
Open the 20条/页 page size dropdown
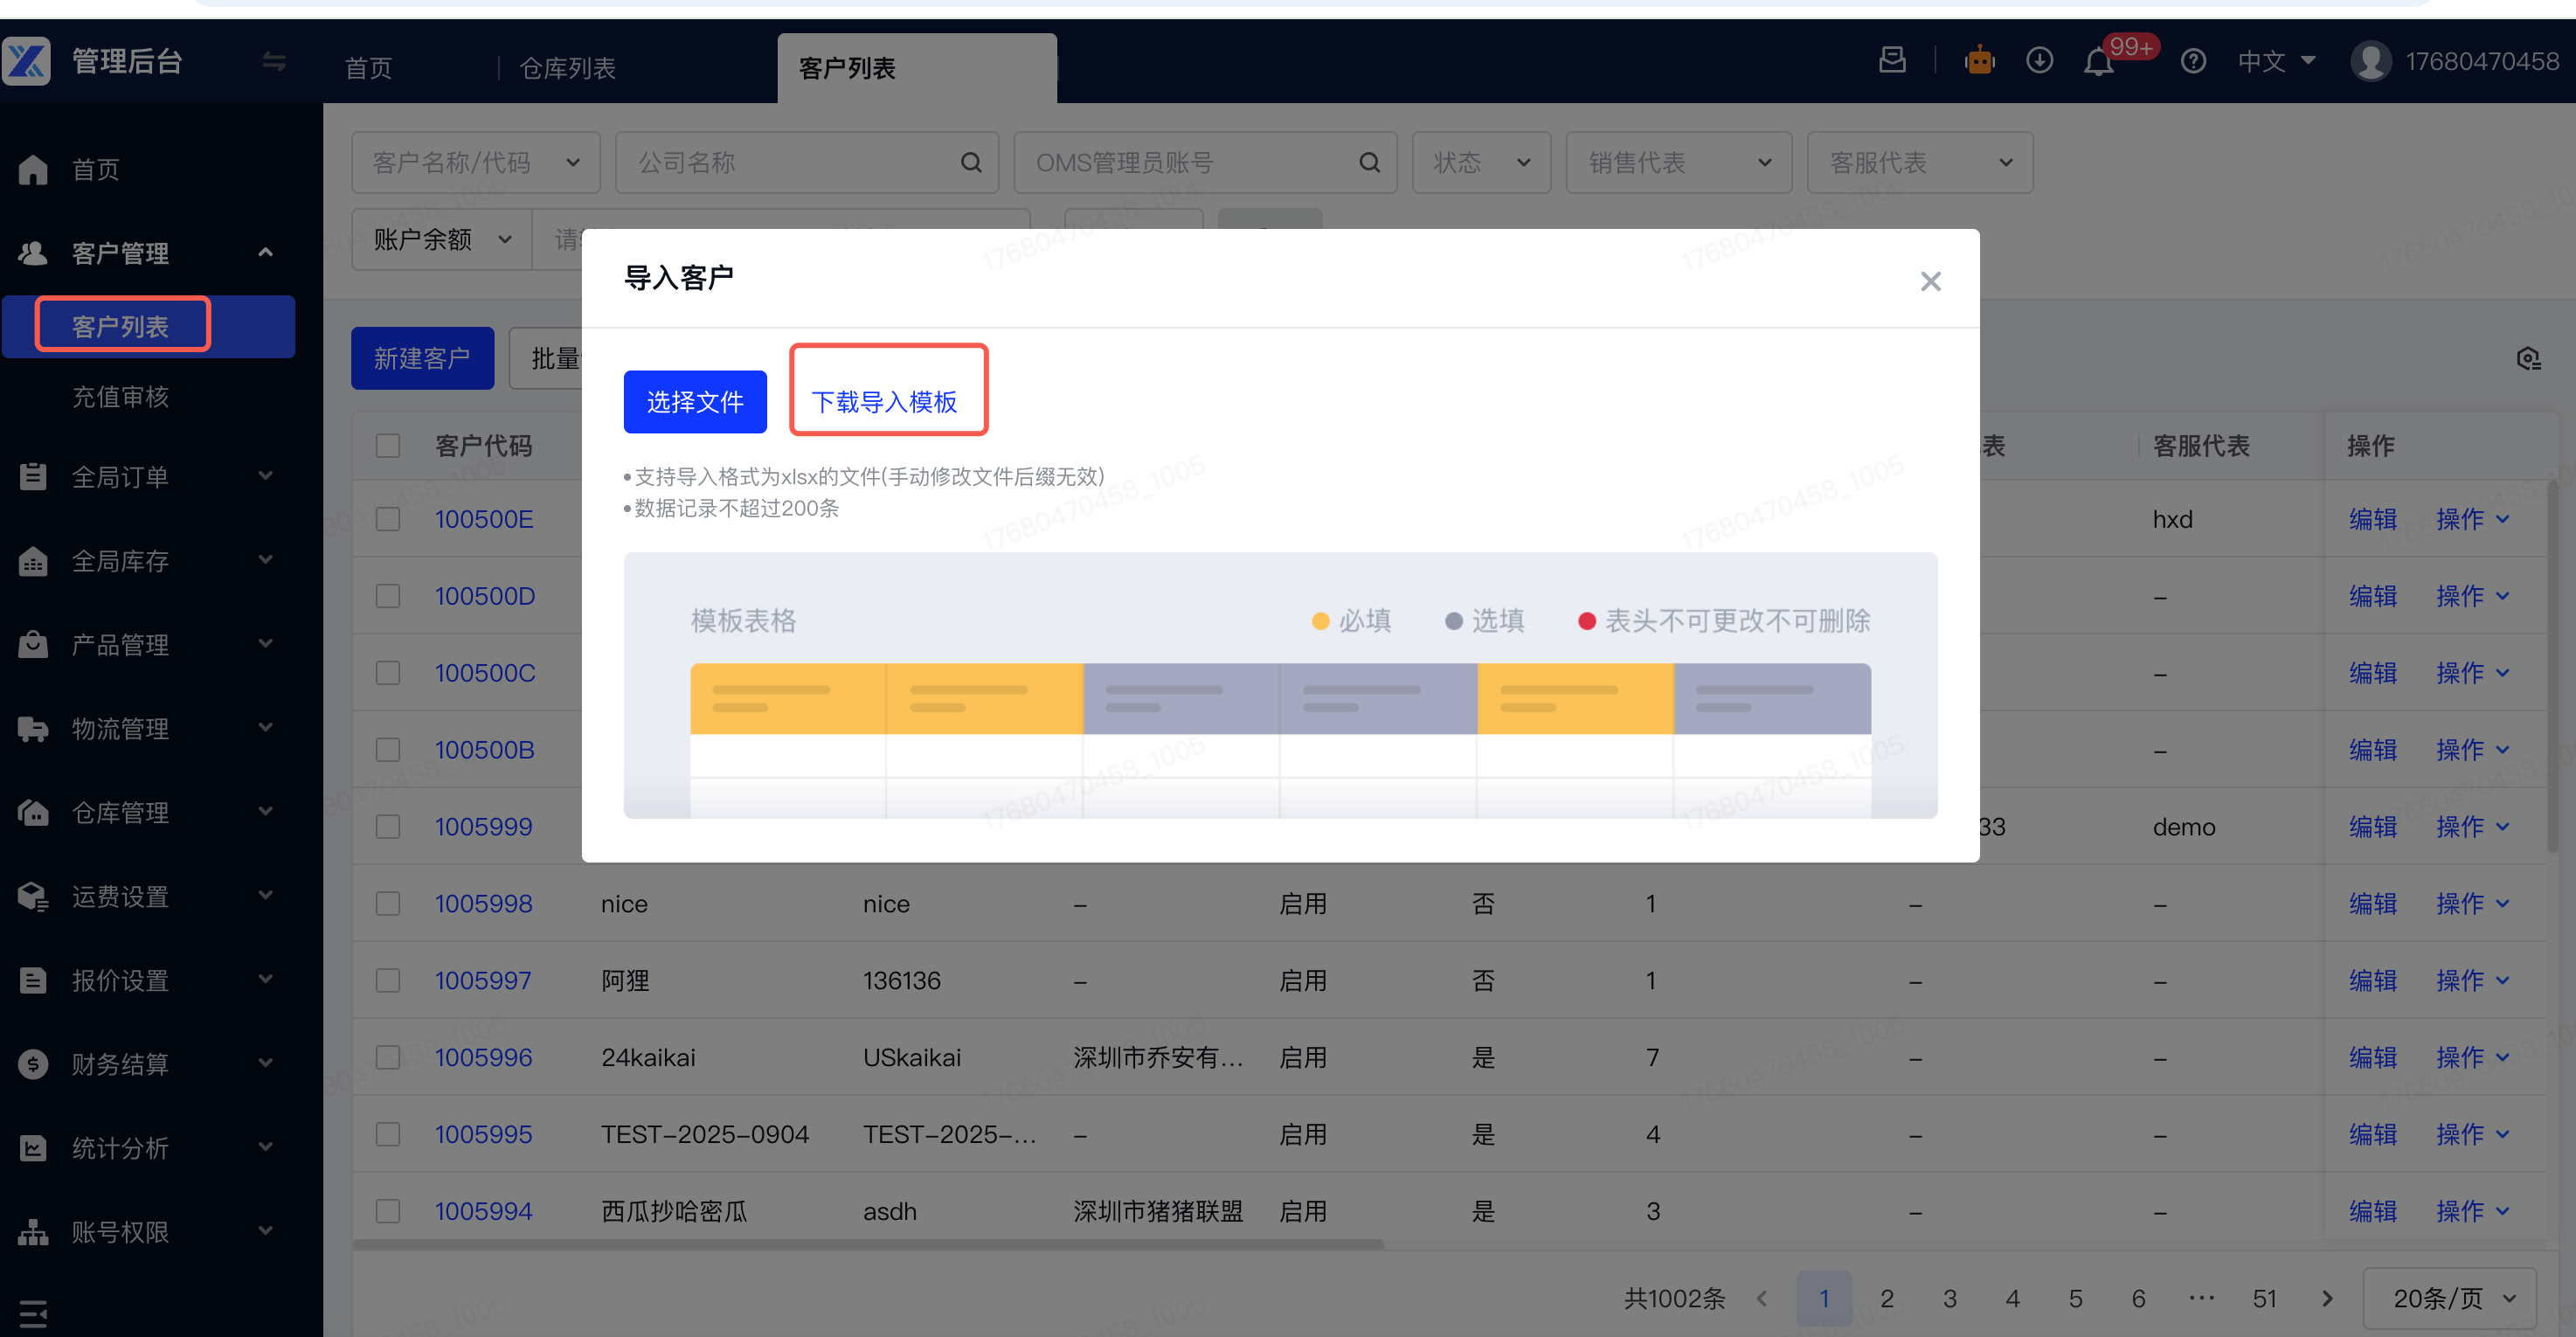[x=2451, y=1298]
